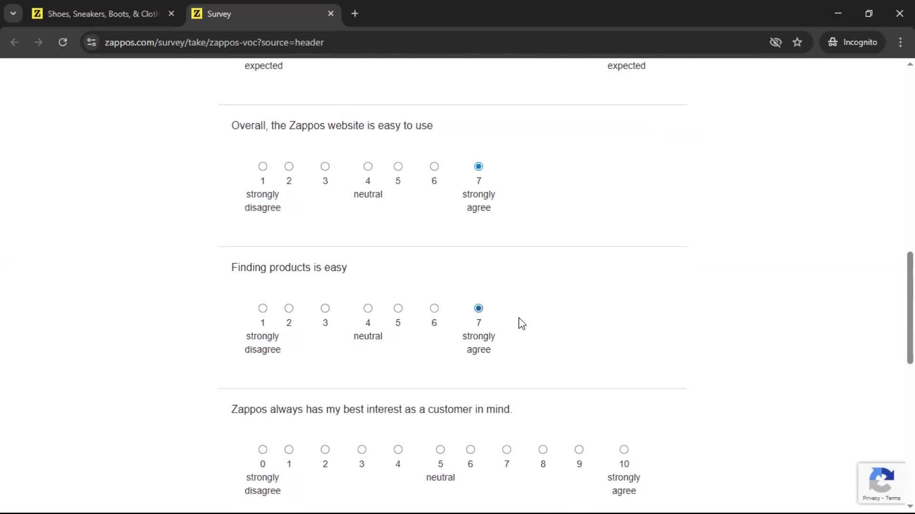Image resolution: width=915 pixels, height=514 pixels.
Task: Select 10 strongly agree for best interest question
Action: [x=624, y=450]
